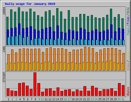Click day 1 on the x-axis
The image size is (131, 102).
(x=8, y=99)
